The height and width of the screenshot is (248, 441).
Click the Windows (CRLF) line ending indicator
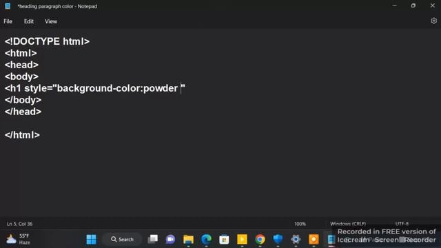pyautogui.click(x=348, y=224)
